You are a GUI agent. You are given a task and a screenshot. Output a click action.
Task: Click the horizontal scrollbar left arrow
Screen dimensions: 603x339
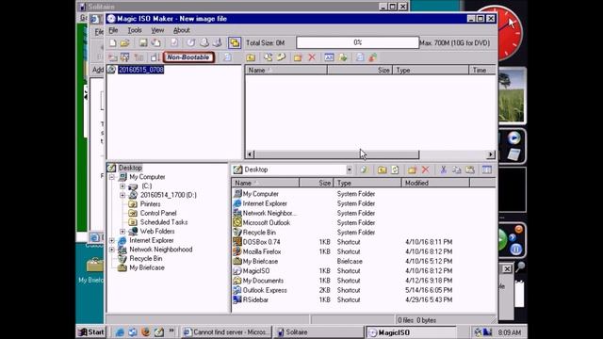click(250, 154)
